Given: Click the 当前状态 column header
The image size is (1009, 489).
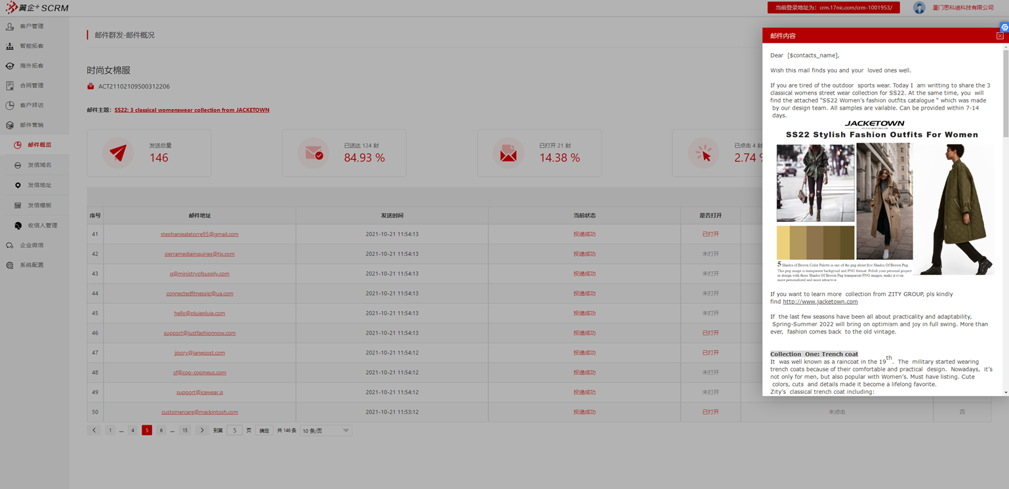Looking at the screenshot, I should tap(585, 215).
